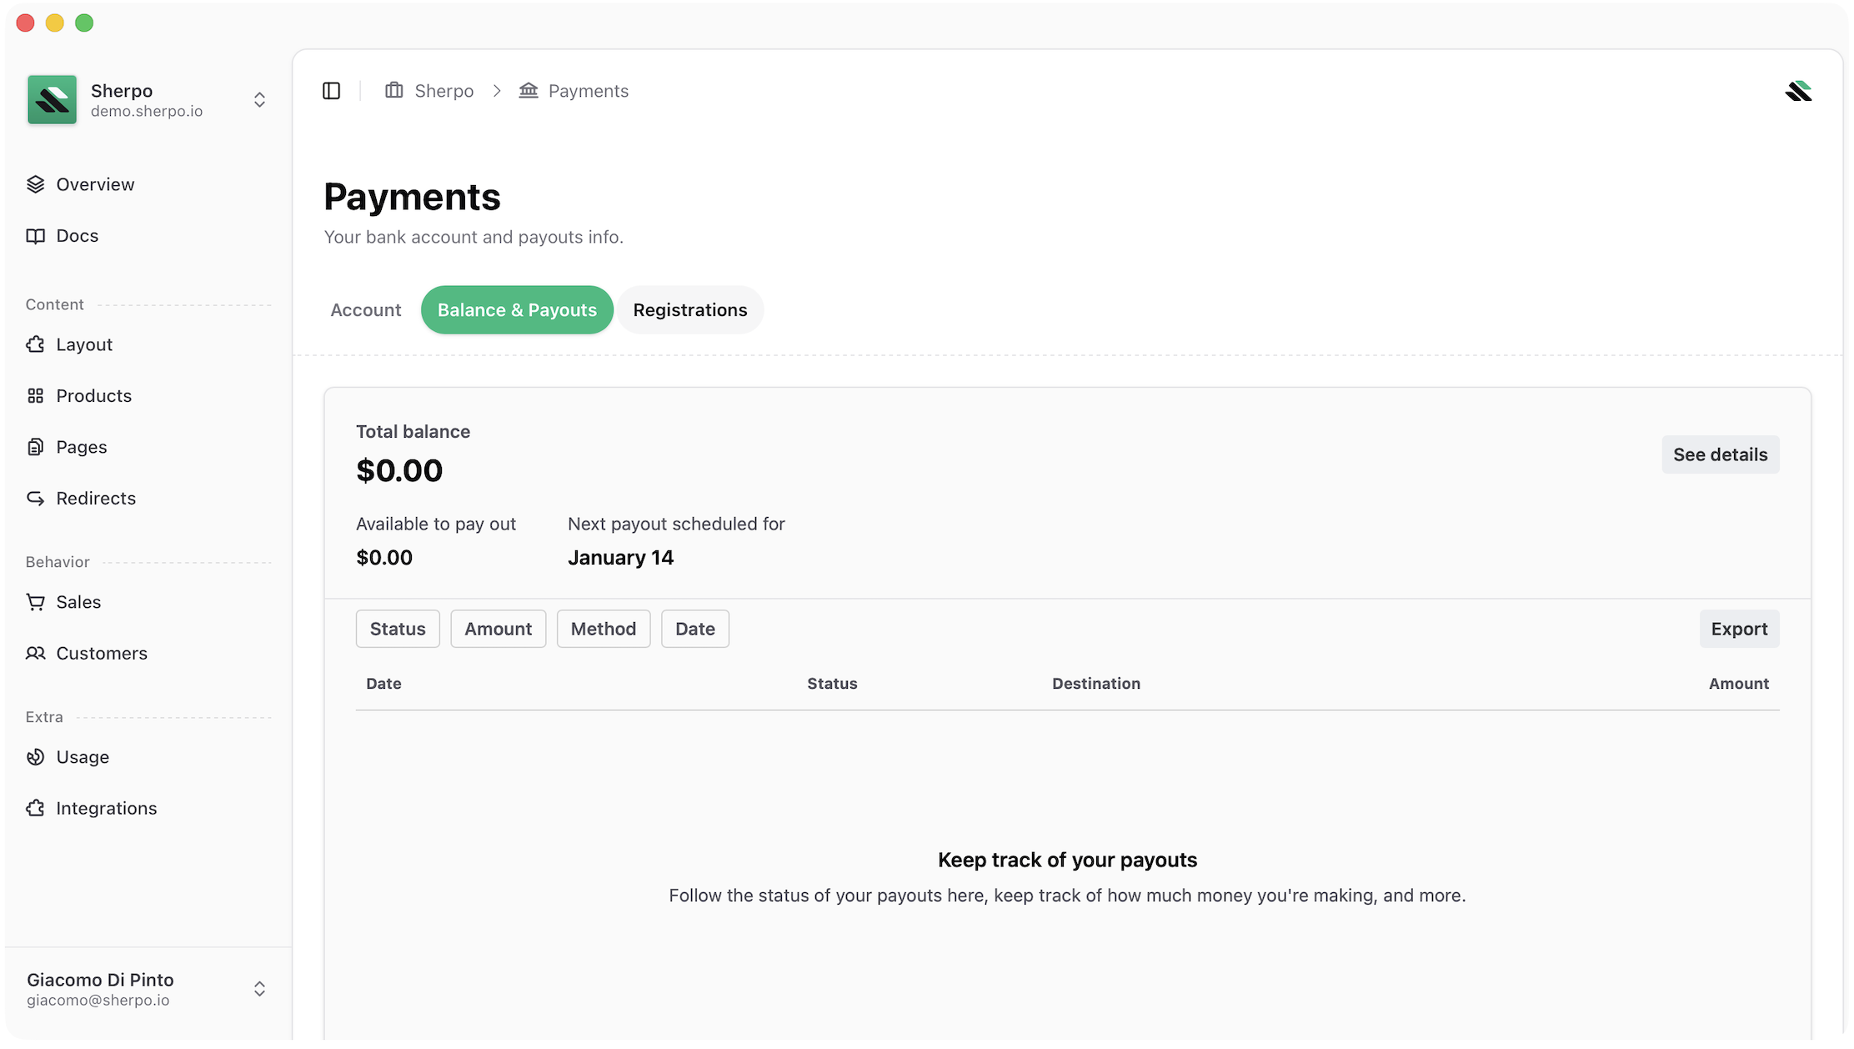Open the Status filter dropdown

(398, 629)
